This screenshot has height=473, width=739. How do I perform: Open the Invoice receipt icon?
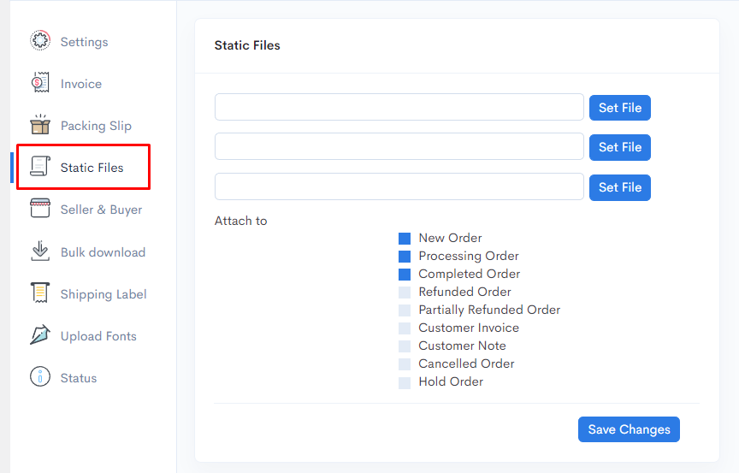[x=40, y=83]
